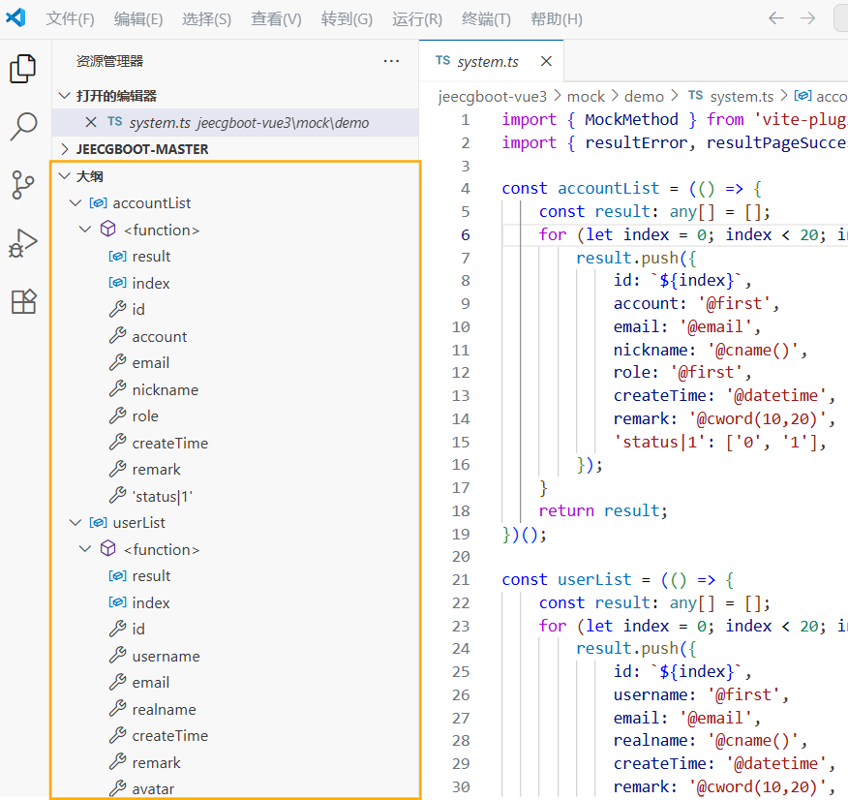This screenshot has width=848, height=800.
Task: Click 'status|1' key on line 15
Action: [x=660, y=442]
